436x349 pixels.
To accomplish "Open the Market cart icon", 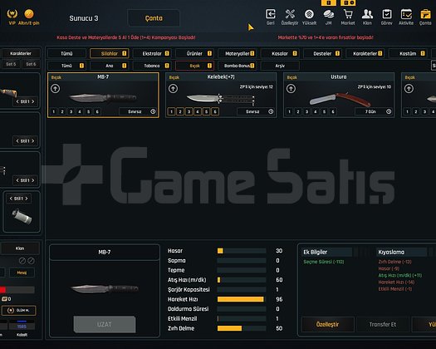I will [348, 14].
